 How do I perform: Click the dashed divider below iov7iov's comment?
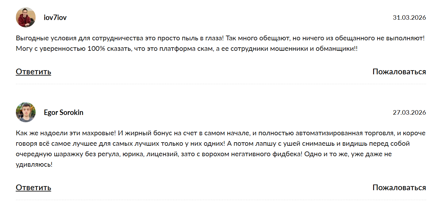221,84
